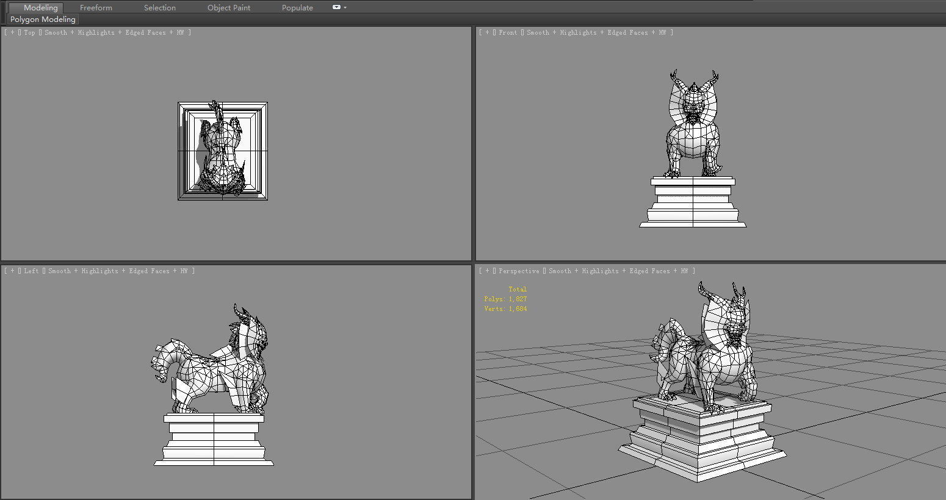Open the Left viewport [+] general menu

tap(12, 271)
